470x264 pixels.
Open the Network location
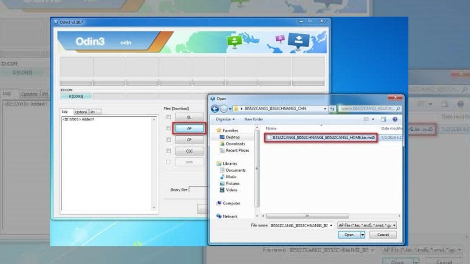click(x=230, y=216)
